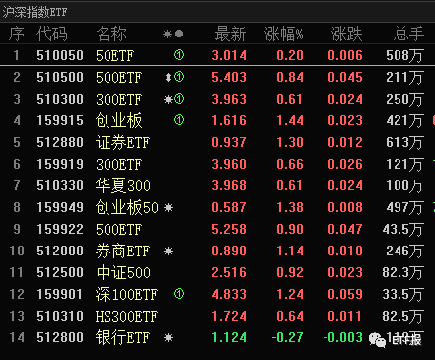435x360 pixels.
Task: Click the green circled-1 icon in 510300 row
Action: tap(179, 99)
